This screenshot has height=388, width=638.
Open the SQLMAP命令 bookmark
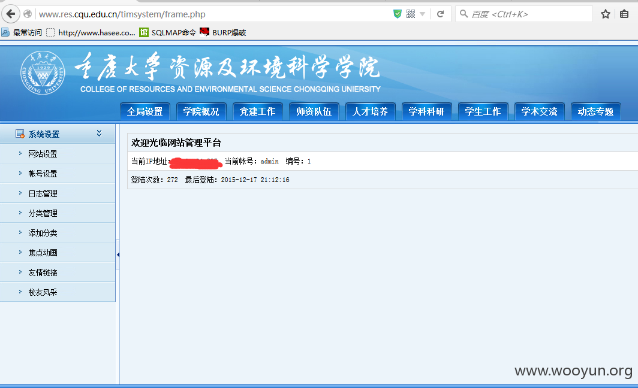coord(168,32)
